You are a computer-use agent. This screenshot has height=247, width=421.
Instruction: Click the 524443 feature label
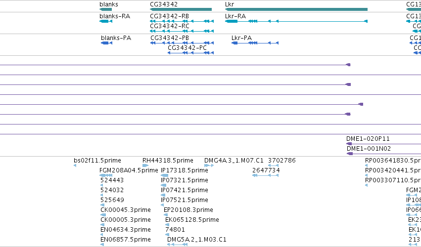point(112,180)
